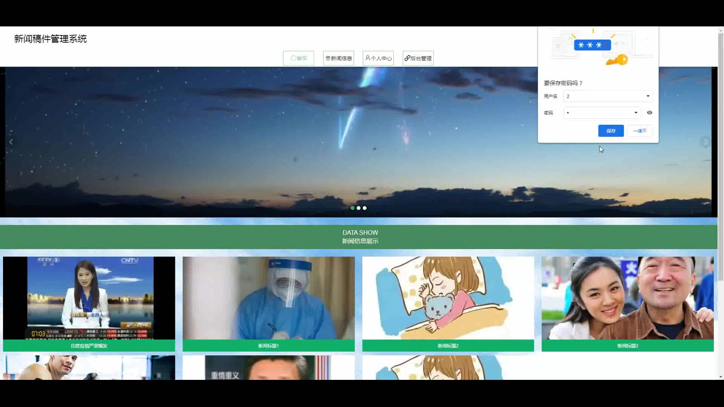The image size is (724, 407).
Task: Click the link icon for 后台管理
Action: point(407,58)
